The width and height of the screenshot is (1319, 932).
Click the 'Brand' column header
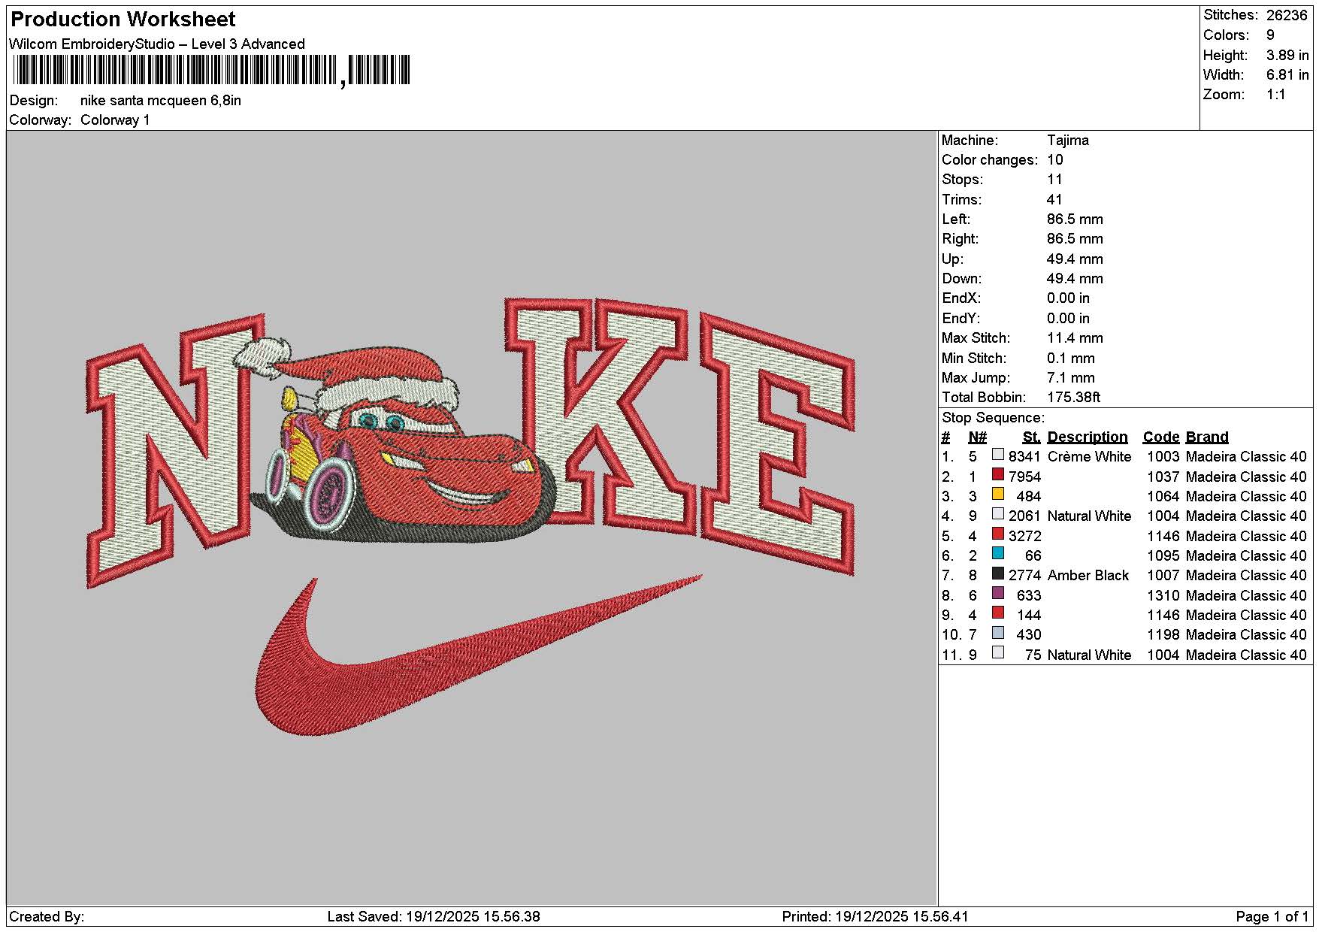(x=1207, y=437)
